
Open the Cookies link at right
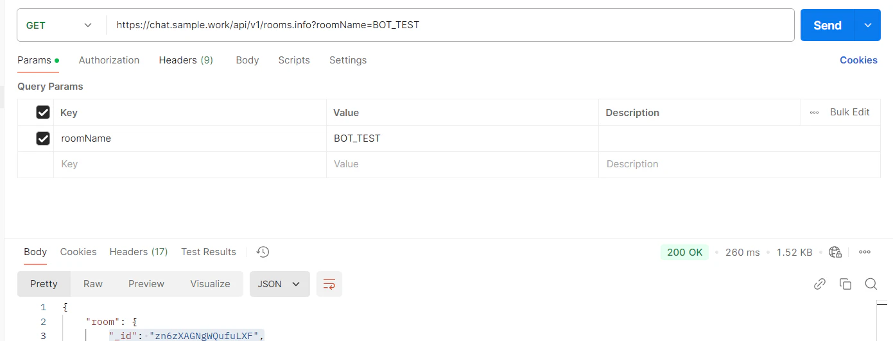pos(858,60)
